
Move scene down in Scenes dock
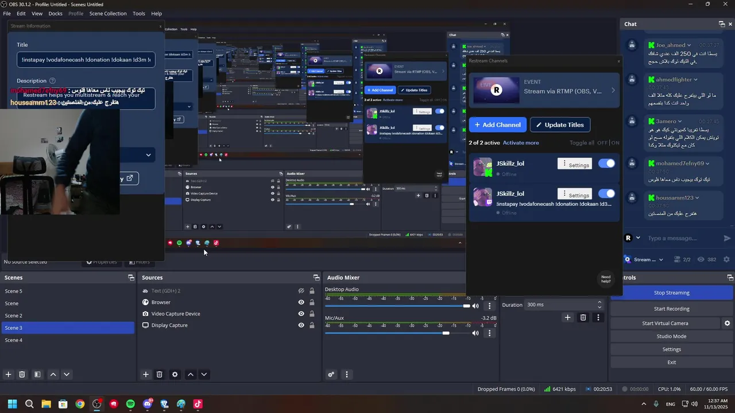tap(67, 375)
